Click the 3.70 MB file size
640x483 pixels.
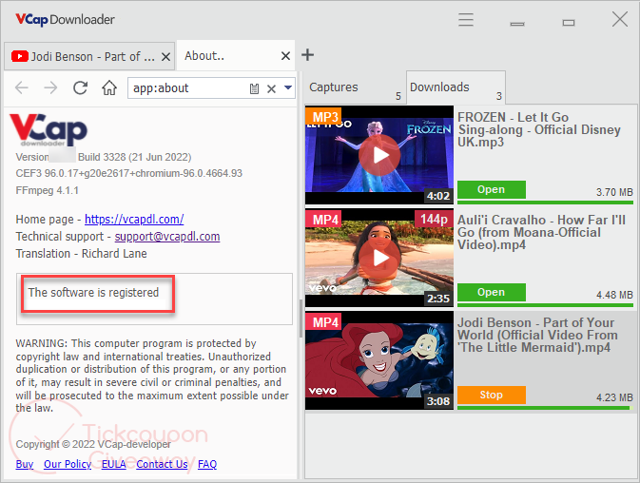[614, 192]
